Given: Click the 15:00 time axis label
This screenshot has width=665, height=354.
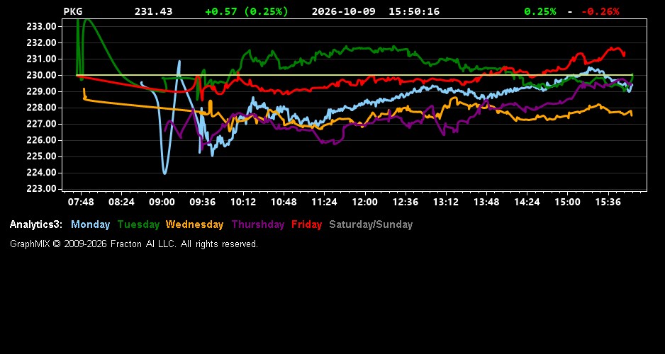Looking at the screenshot, I should [x=567, y=202].
